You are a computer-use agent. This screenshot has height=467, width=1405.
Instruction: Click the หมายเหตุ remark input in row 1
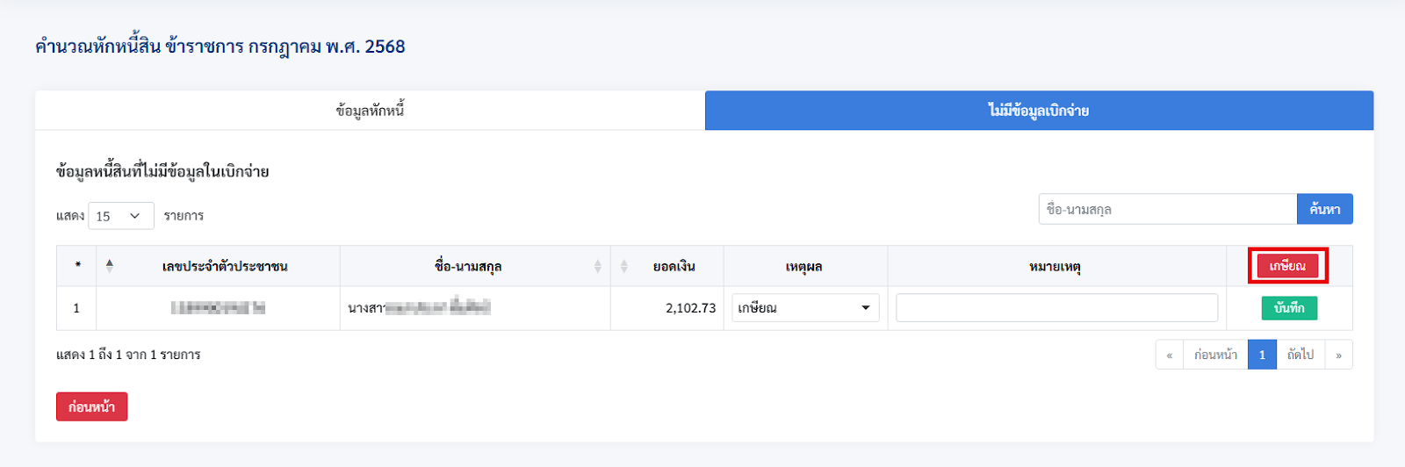coord(1056,308)
